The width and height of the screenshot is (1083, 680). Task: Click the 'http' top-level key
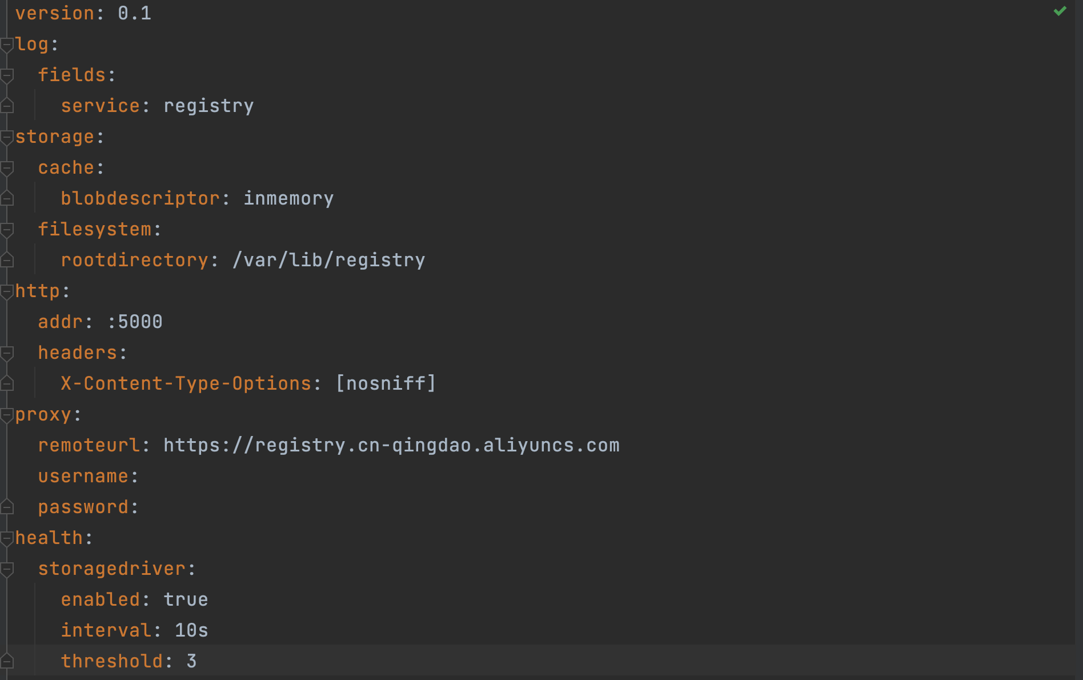(38, 291)
